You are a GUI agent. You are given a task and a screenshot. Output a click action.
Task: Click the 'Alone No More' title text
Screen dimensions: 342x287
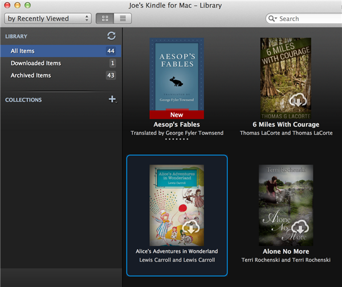tap(286, 252)
